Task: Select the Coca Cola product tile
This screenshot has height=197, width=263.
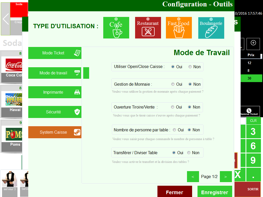Action: pos(12,67)
